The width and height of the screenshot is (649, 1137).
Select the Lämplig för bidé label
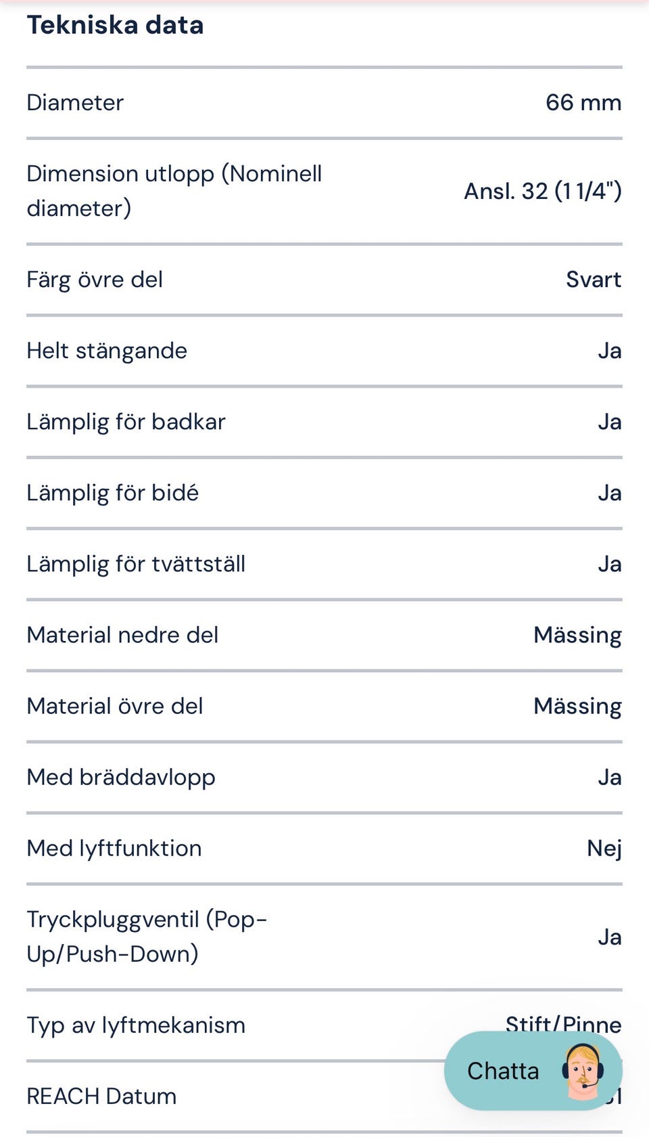coord(112,493)
